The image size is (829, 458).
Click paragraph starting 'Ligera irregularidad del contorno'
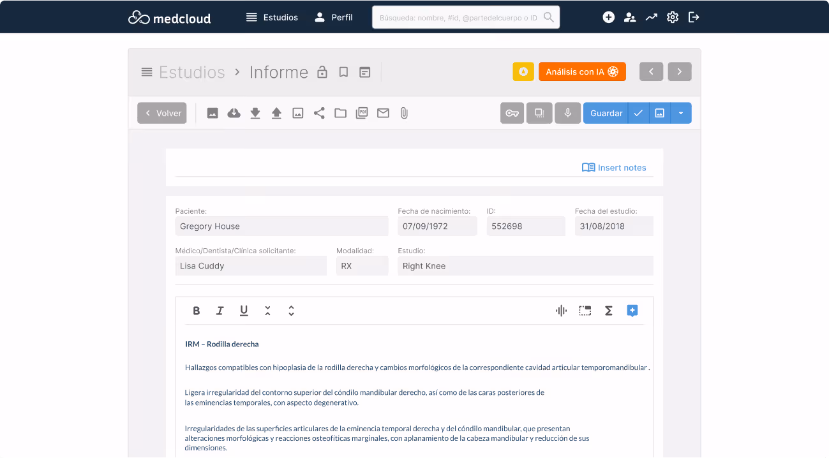click(x=364, y=397)
